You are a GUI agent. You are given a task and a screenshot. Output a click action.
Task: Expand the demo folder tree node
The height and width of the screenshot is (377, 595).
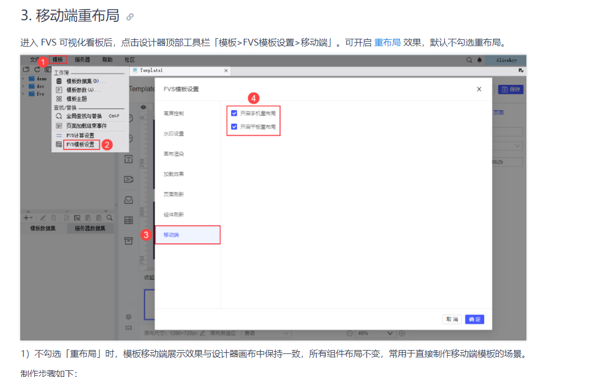(23, 79)
